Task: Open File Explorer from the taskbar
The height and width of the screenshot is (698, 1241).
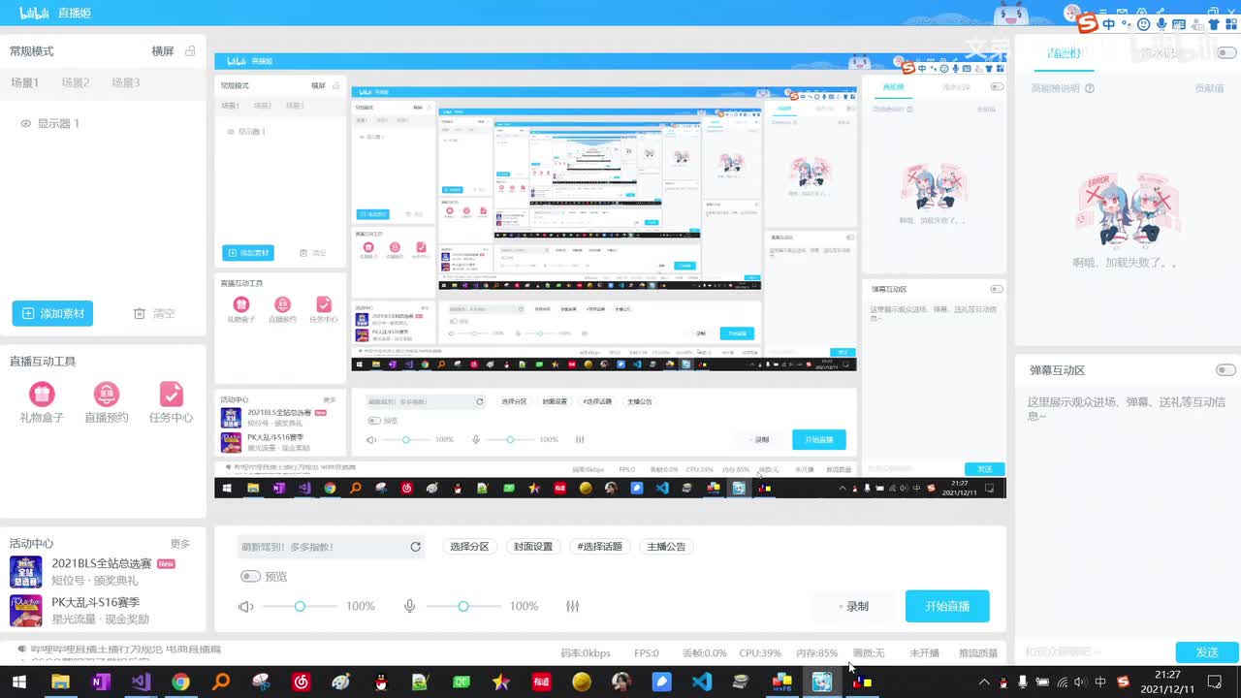Action: point(60,682)
